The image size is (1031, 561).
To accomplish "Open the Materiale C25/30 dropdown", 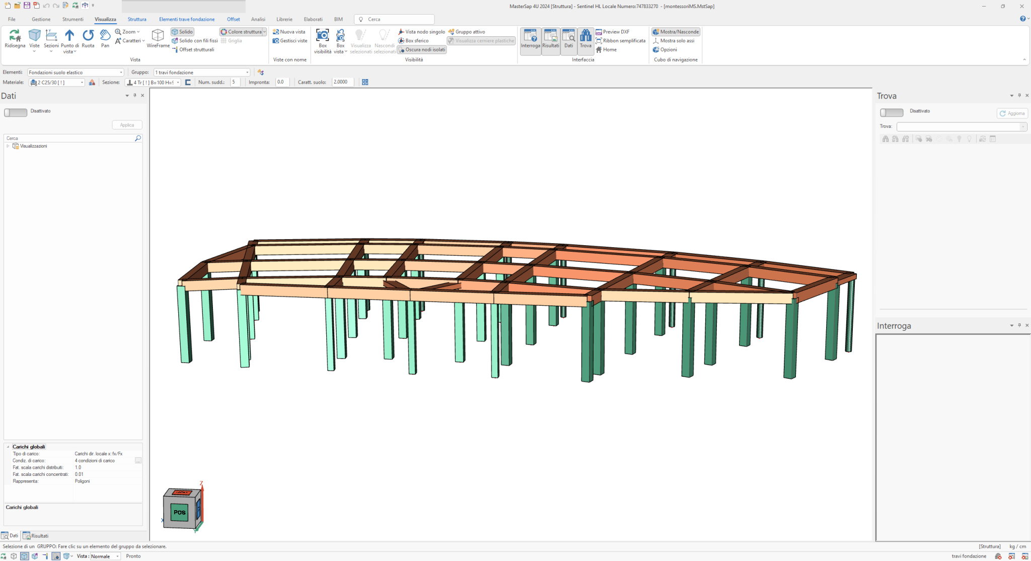I will coord(57,82).
